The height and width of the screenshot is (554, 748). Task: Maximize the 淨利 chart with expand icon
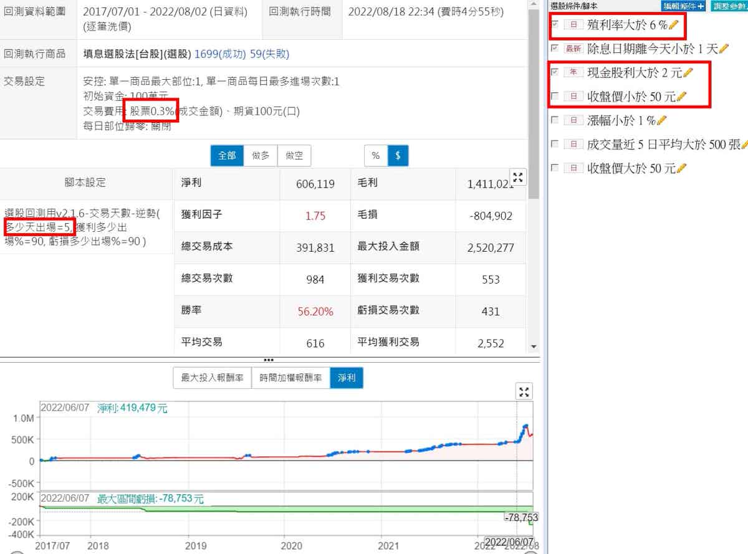click(525, 392)
